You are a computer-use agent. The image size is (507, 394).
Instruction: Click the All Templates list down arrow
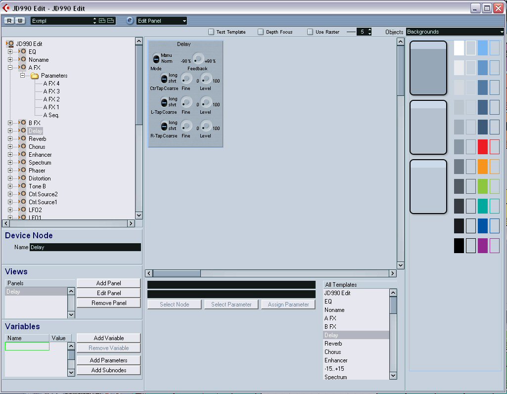click(x=393, y=376)
